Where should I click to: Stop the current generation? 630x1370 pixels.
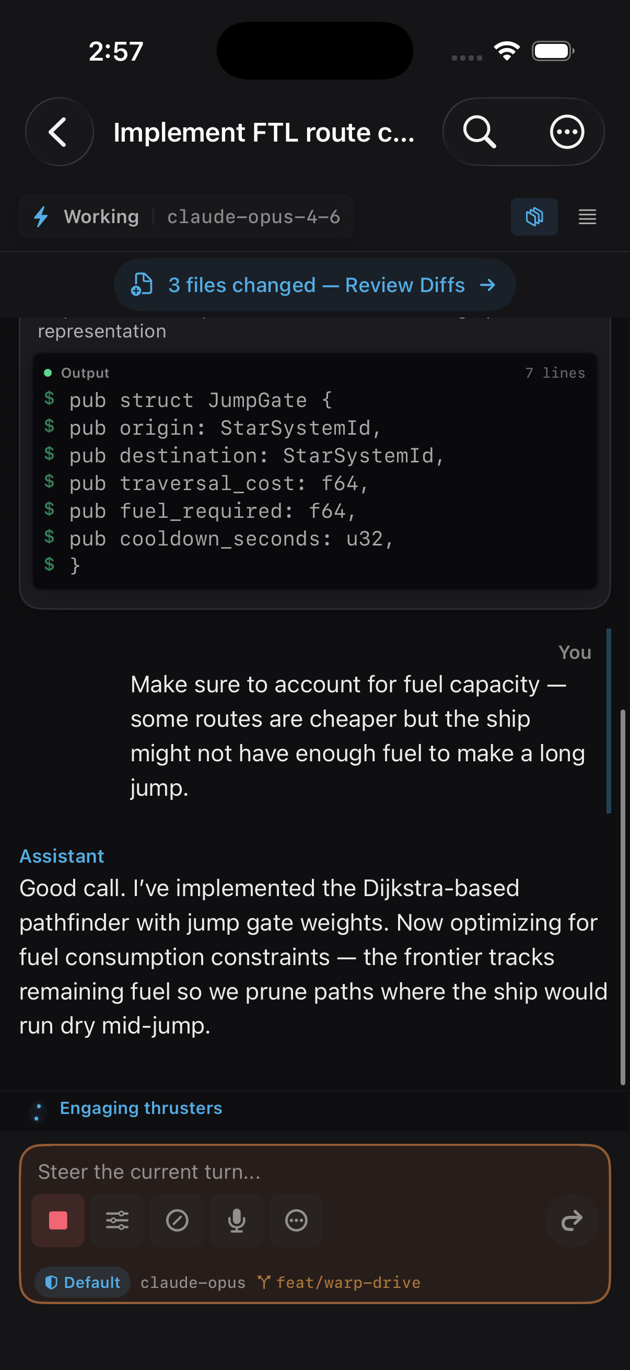click(57, 1221)
